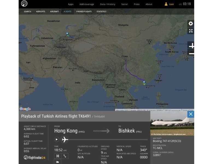The width and height of the screenshot is (219, 164).
Task: Show the altitude graph icon
Action: point(58,162)
